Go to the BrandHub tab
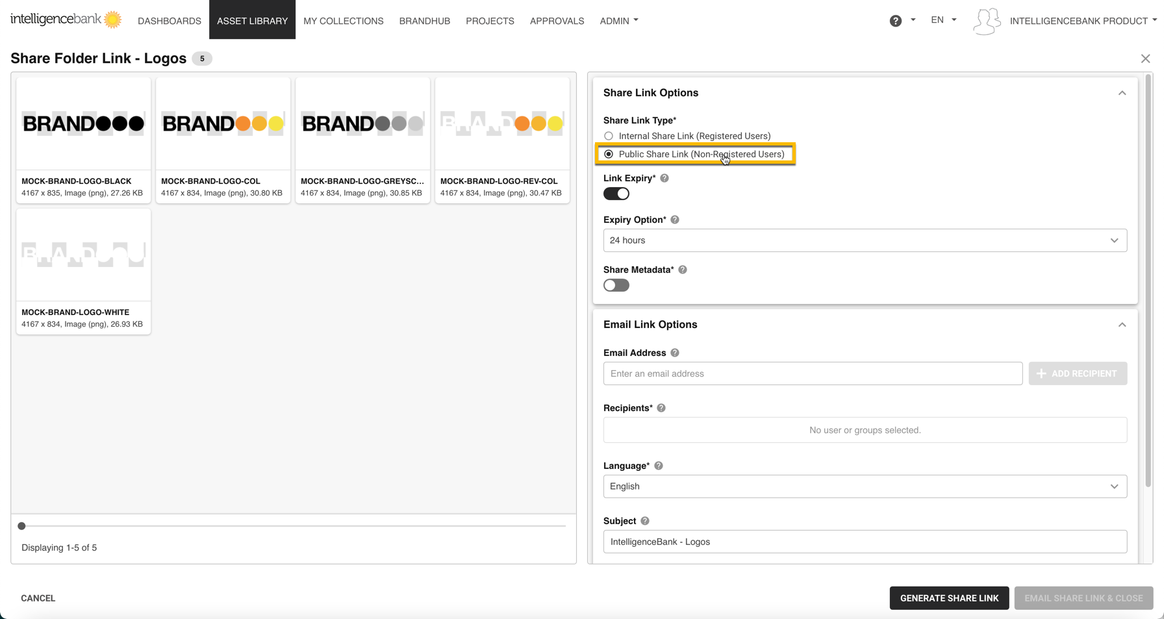This screenshot has width=1164, height=619. [425, 21]
